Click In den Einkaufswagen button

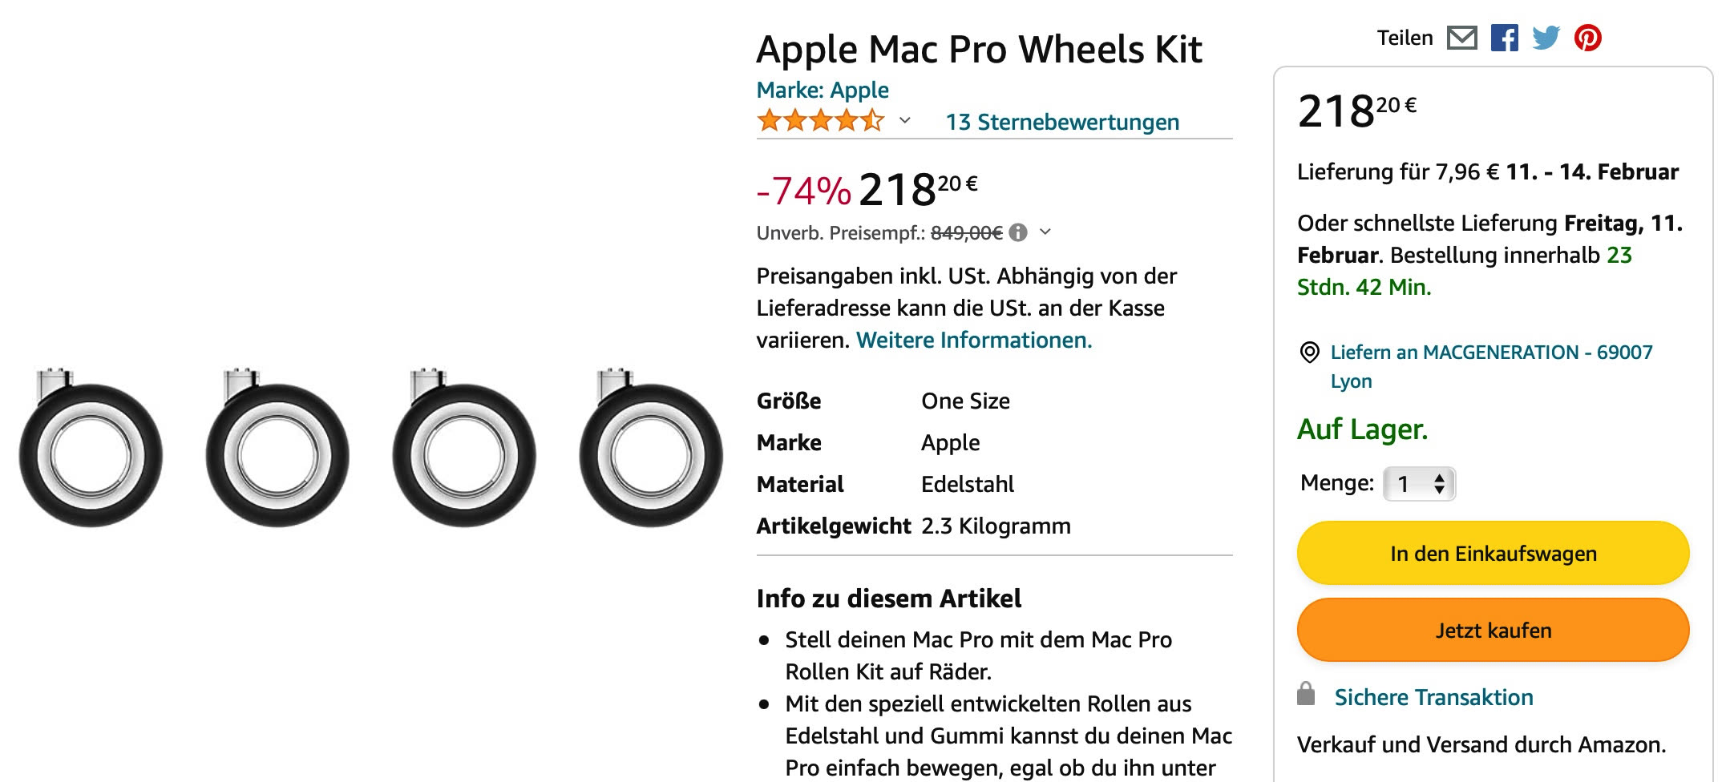1493,552
